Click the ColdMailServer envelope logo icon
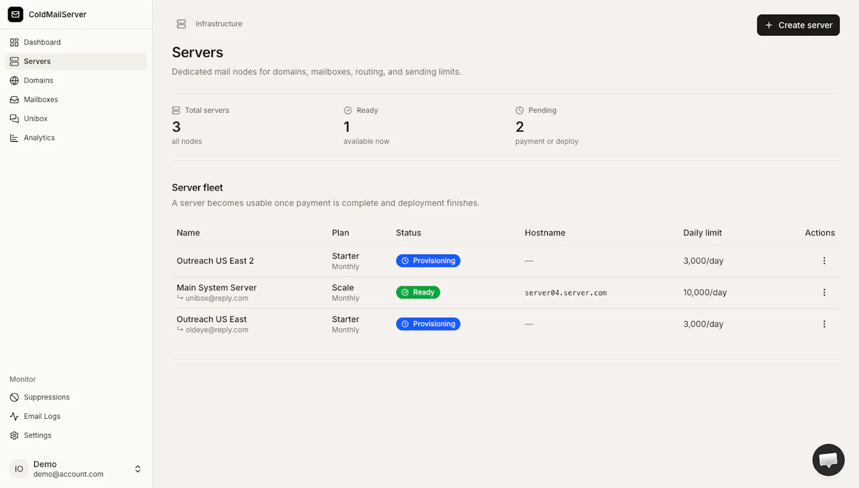Viewport: 859px width, 488px height. (x=16, y=14)
